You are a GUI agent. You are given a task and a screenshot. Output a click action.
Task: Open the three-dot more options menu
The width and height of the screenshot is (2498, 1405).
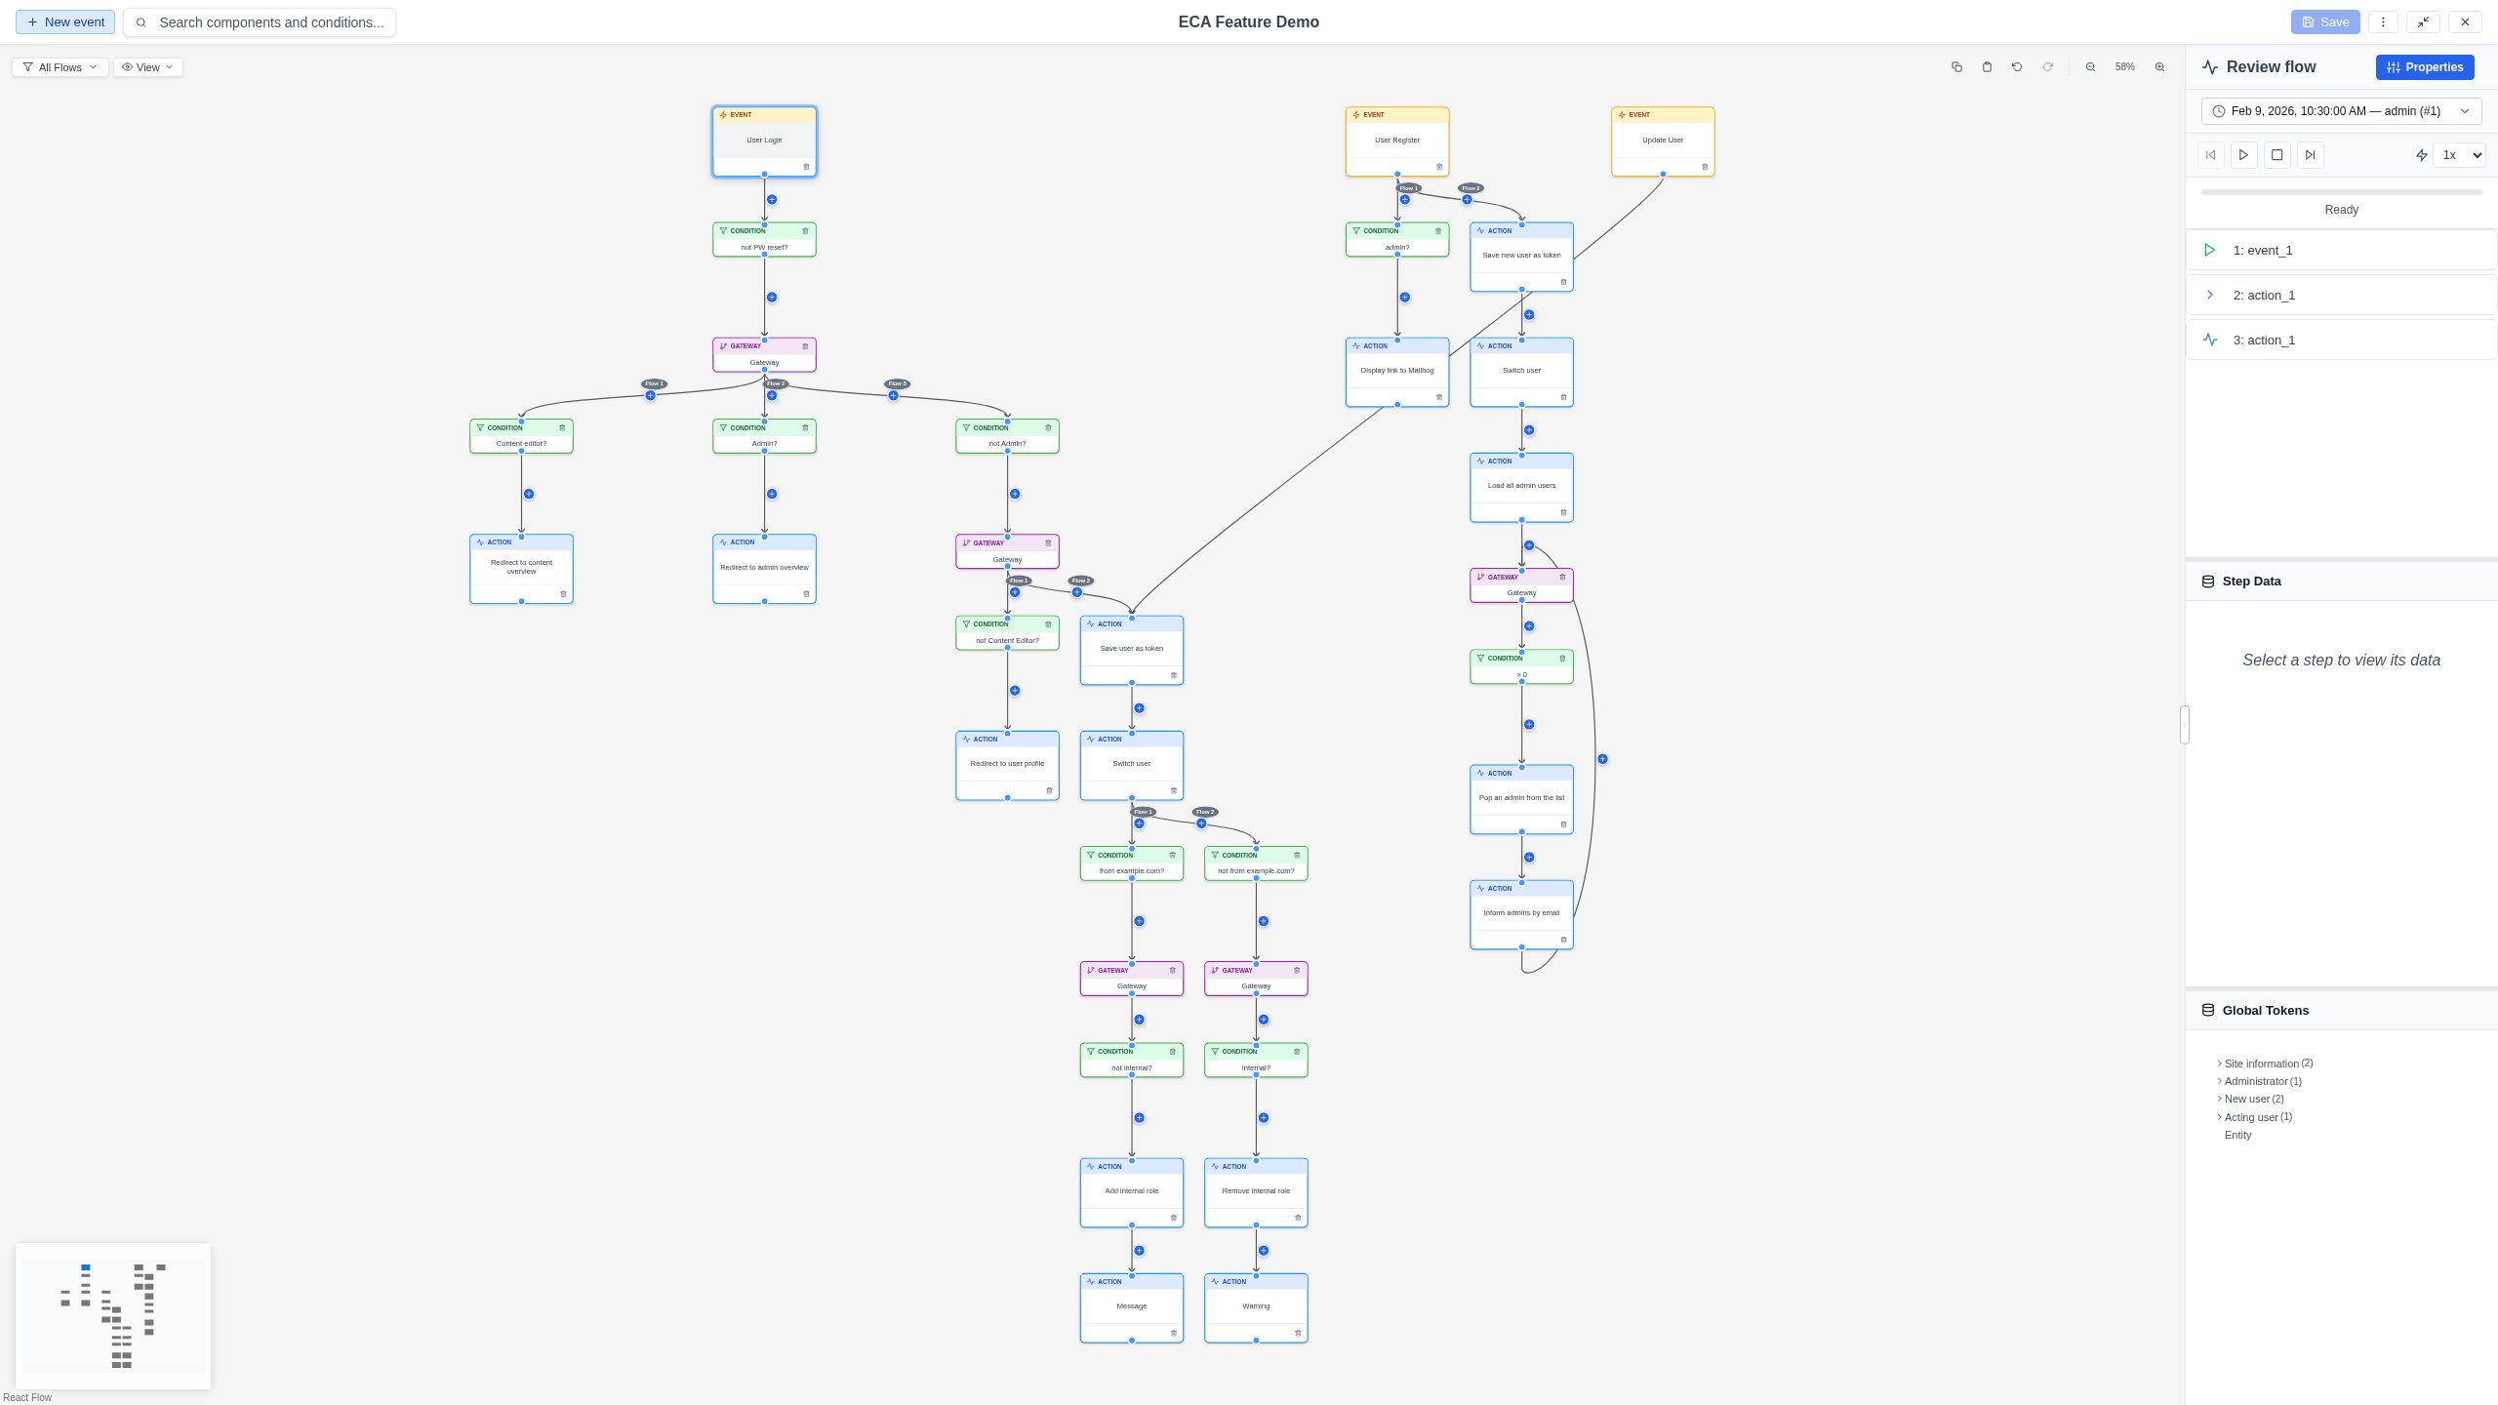tap(2383, 22)
